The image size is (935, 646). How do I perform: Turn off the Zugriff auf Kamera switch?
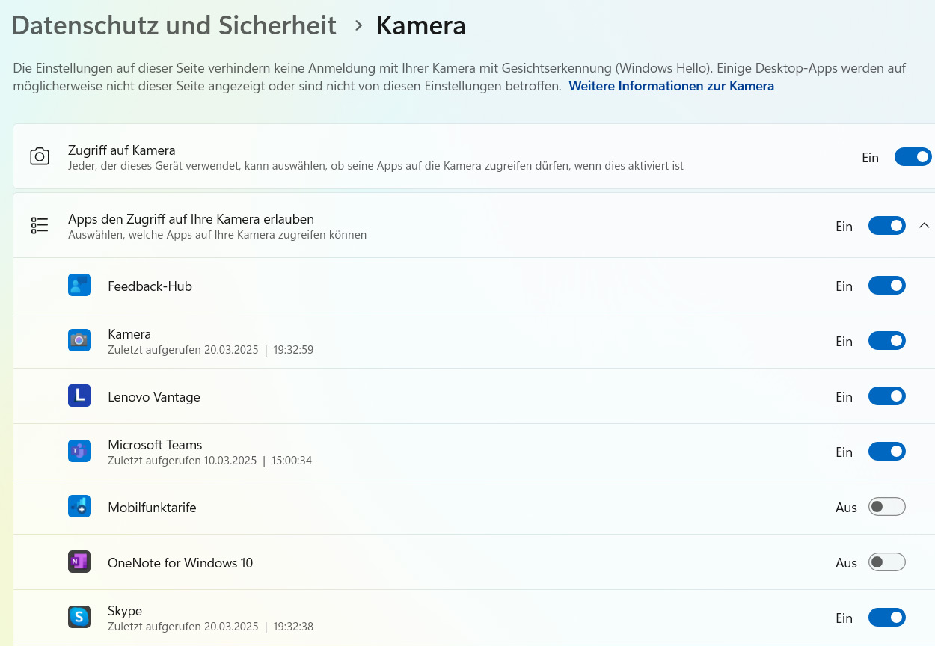913,157
